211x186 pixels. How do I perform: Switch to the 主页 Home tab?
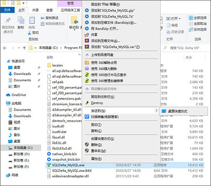(21, 10)
